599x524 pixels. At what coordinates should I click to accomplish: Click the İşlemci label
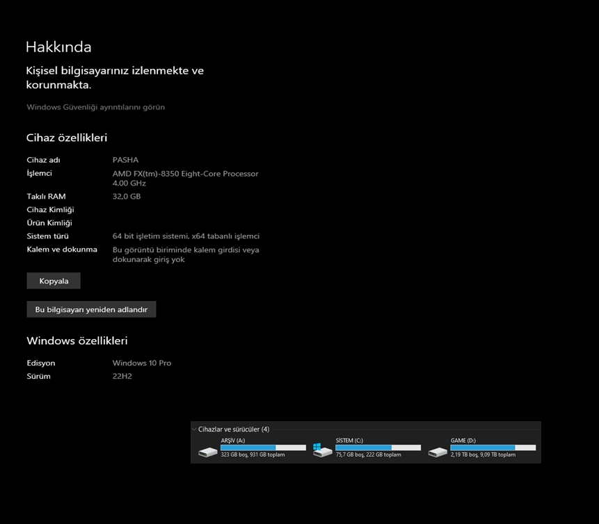click(39, 173)
